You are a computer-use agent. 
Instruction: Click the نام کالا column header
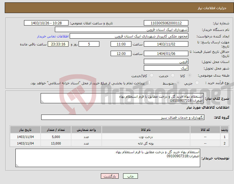tap(146, 130)
